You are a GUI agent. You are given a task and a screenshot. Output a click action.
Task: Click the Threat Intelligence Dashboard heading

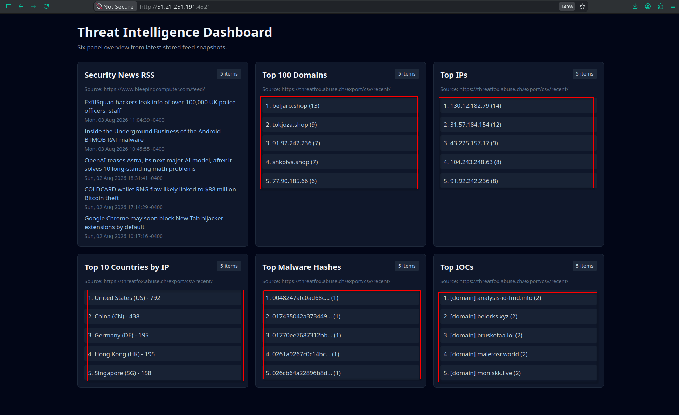tap(175, 32)
